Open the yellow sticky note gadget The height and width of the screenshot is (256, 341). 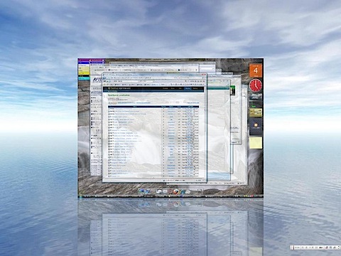coord(256,143)
